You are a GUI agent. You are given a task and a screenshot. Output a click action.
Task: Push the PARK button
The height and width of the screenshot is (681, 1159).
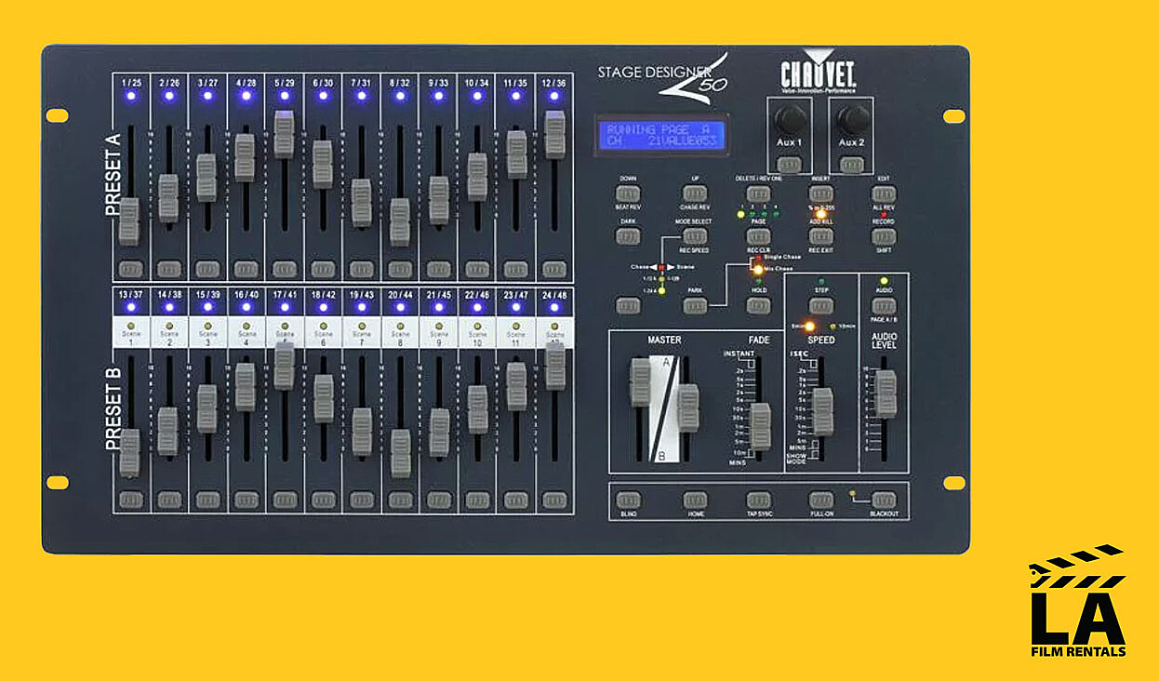[694, 305]
